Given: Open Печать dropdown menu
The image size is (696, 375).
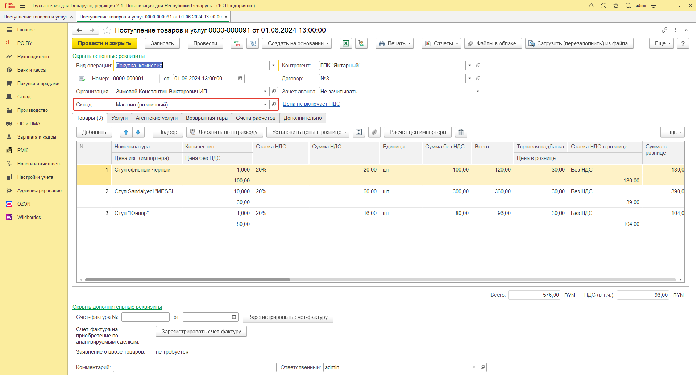Looking at the screenshot, I should (x=394, y=43).
